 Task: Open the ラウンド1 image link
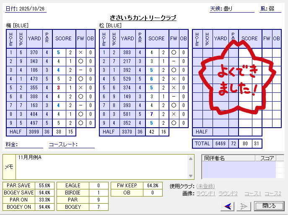(207, 194)
